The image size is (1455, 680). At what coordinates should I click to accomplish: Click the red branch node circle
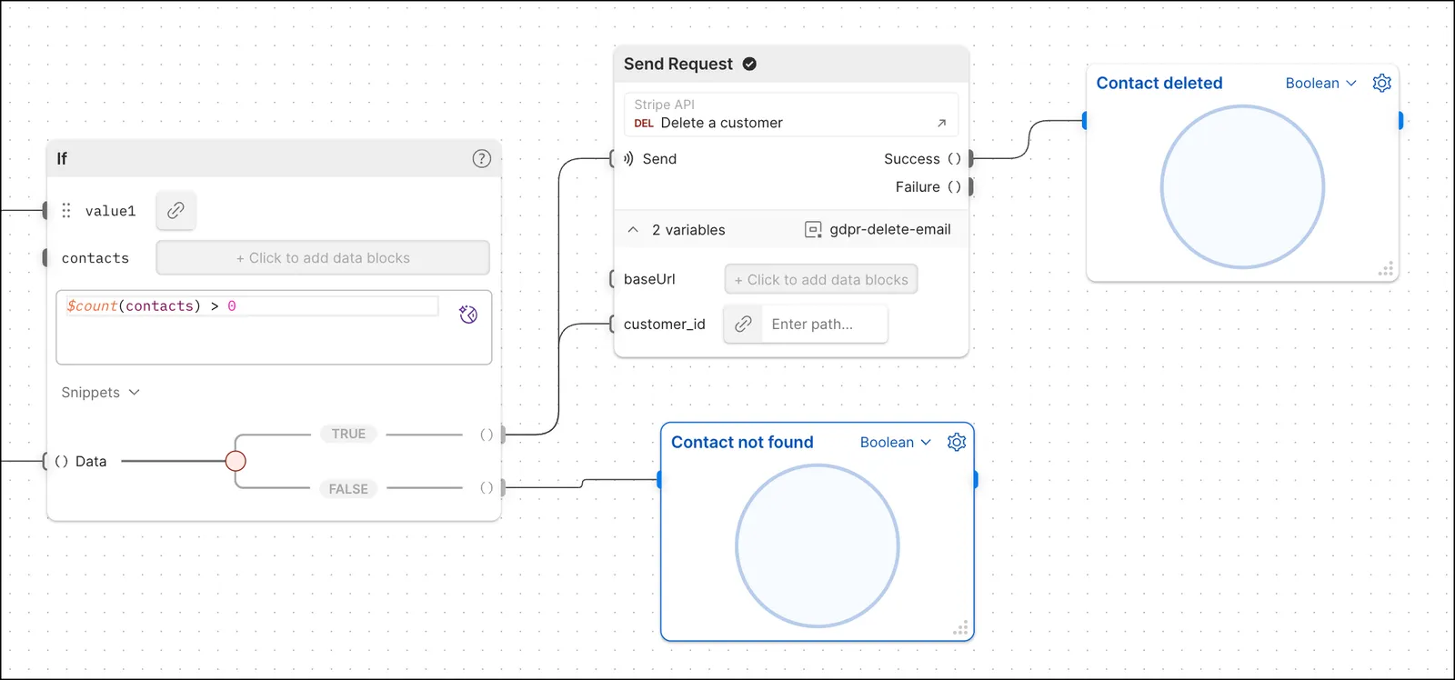[x=236, y=461]
